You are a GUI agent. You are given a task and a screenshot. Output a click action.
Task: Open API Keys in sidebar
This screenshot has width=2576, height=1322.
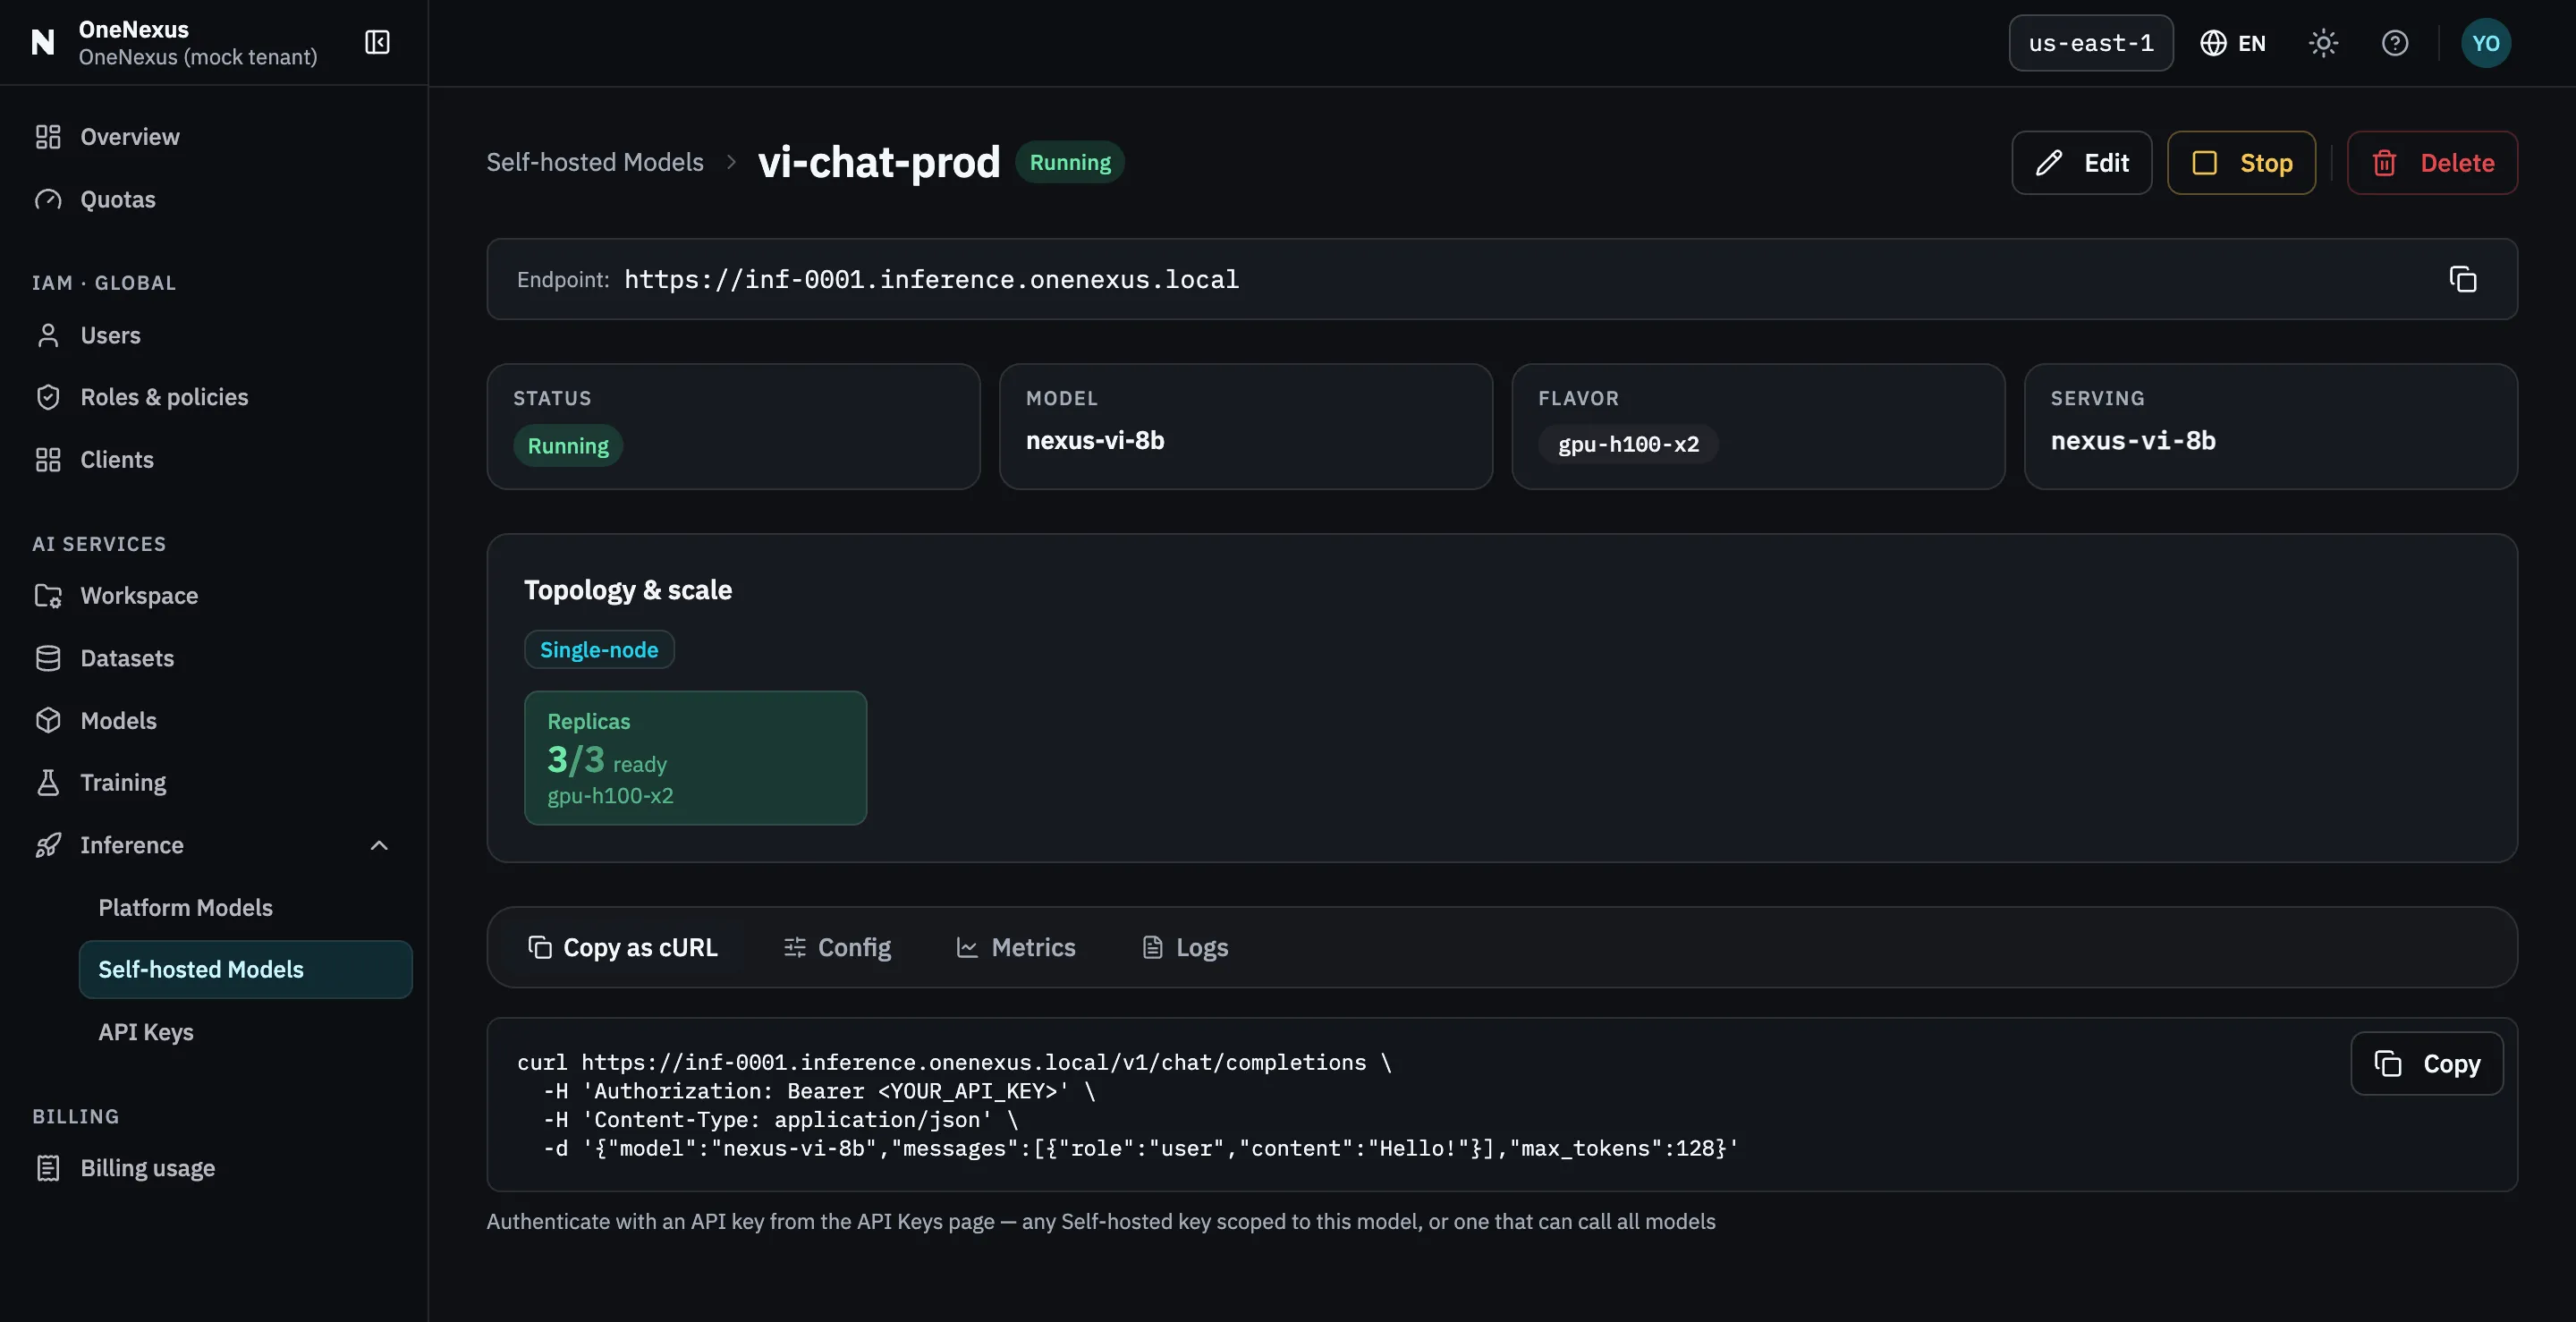[246, 1031]
